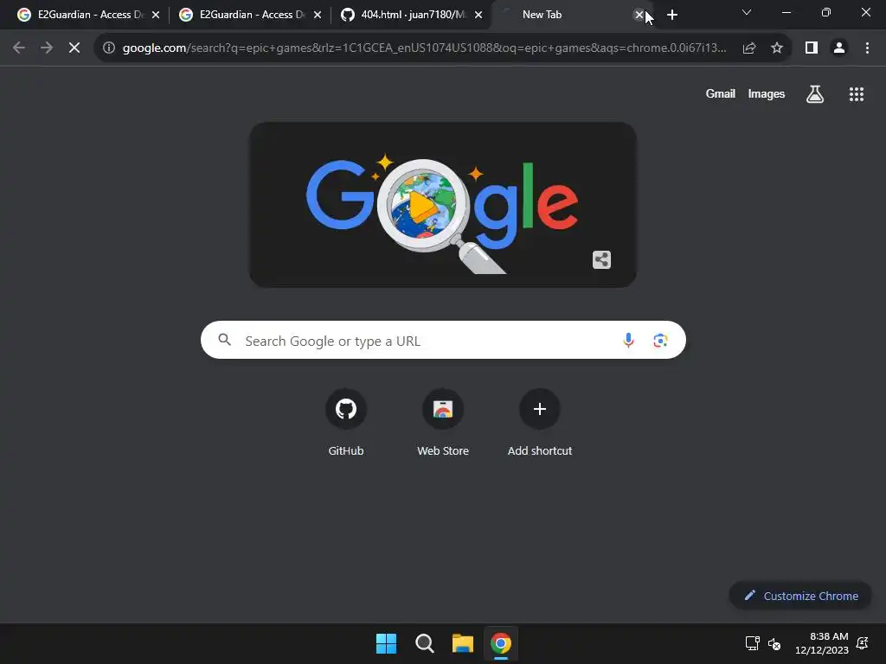Open a new tab with plus button
886x664 pixels.
point(671,16)
